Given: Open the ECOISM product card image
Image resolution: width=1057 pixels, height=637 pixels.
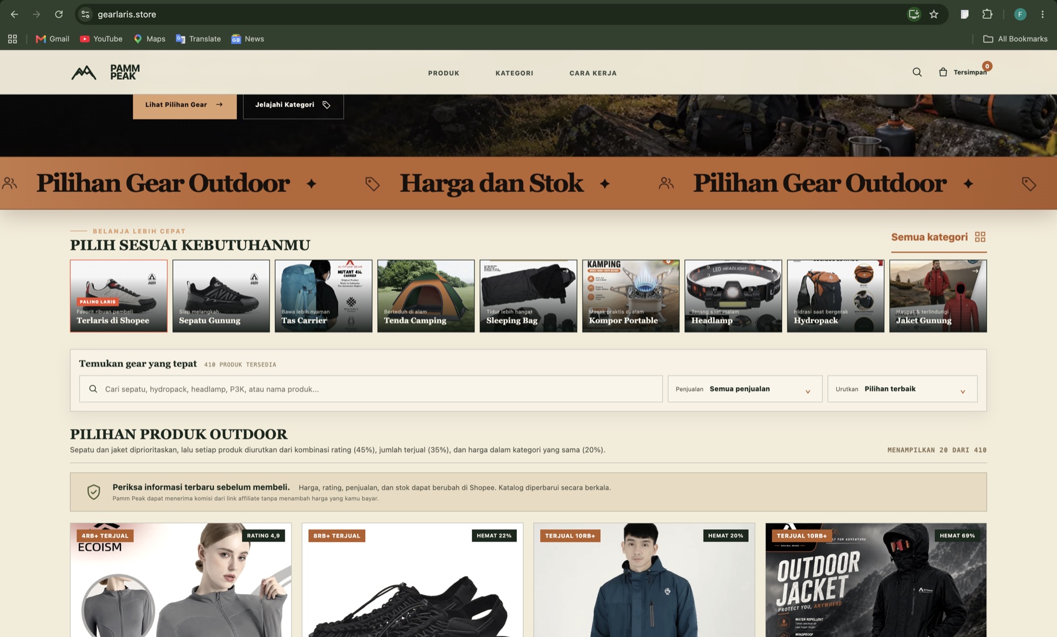Looking at the screenshot, I should [x=181, y=580].
